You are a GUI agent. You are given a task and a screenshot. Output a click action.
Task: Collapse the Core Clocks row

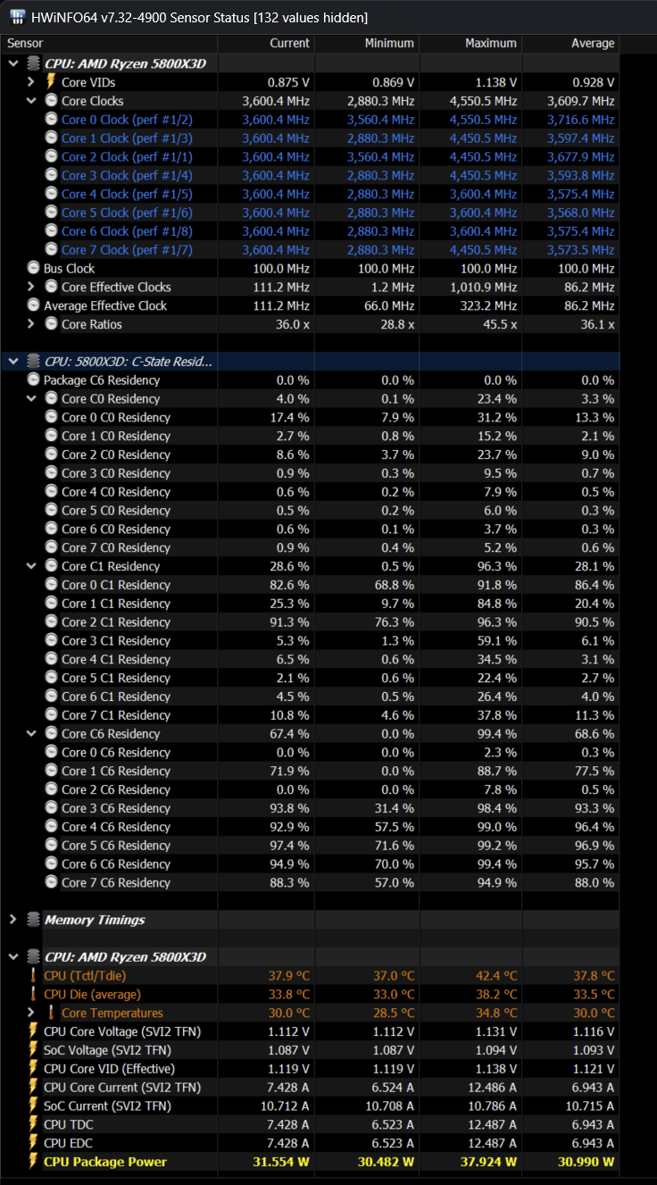tap(30, 101)
